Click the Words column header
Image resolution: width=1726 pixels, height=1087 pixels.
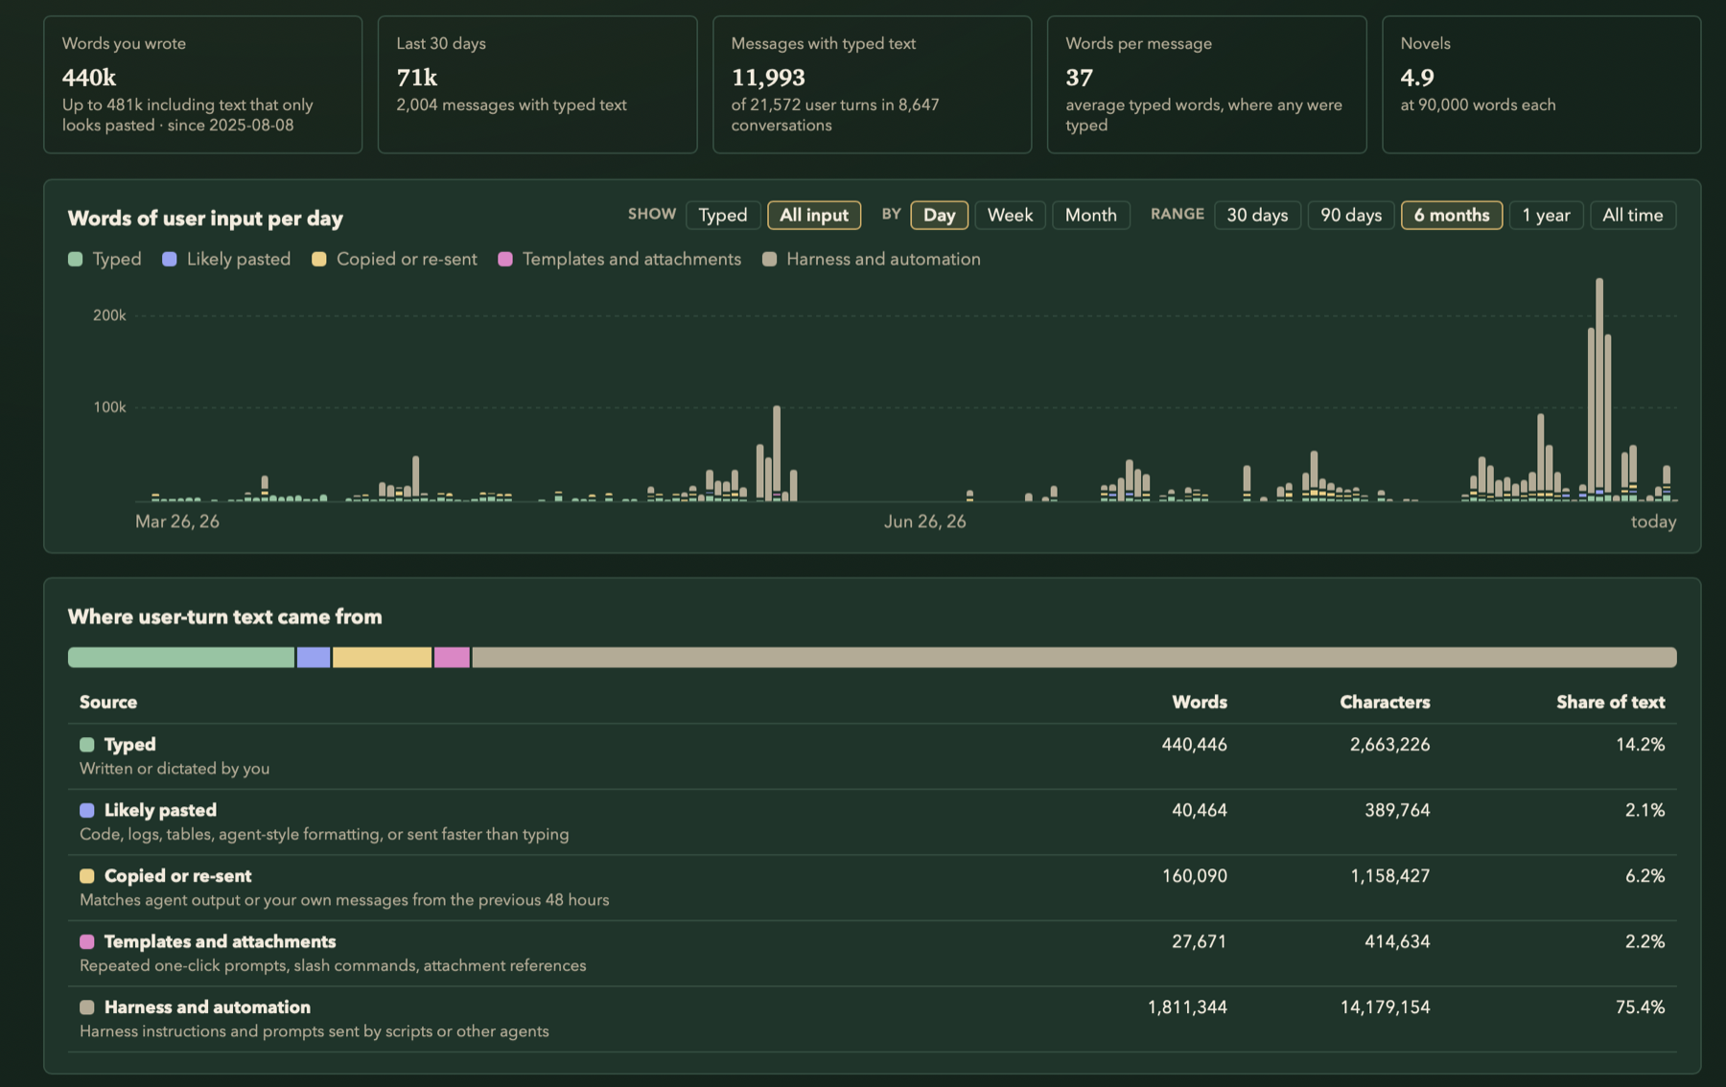coord(1200,702)
